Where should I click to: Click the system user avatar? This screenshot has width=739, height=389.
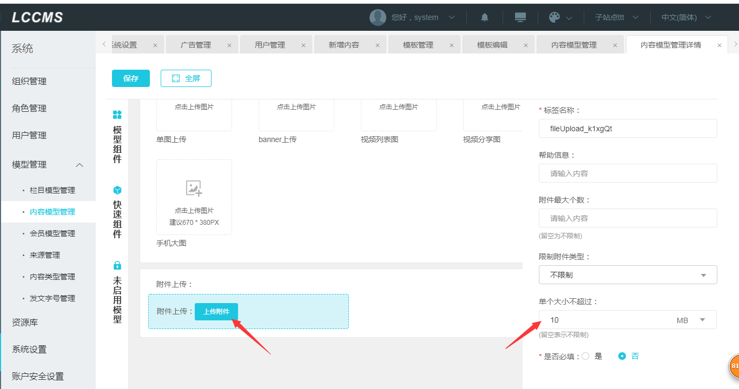point(378,17)
